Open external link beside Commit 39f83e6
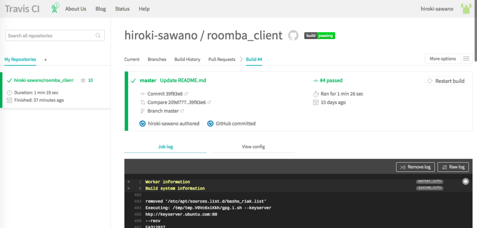Viewport: 477px width, 228px height. pos(186,94)
